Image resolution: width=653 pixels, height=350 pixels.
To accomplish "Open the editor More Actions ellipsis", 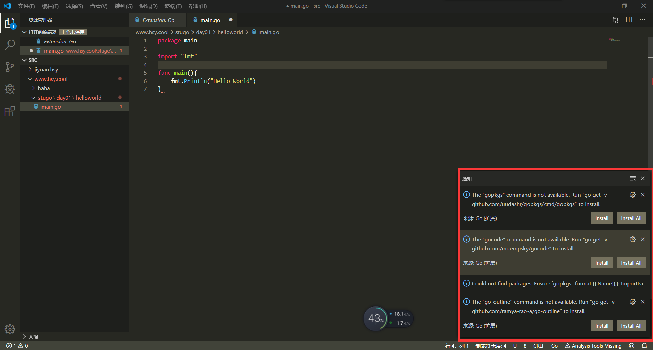I will point(642,20).
